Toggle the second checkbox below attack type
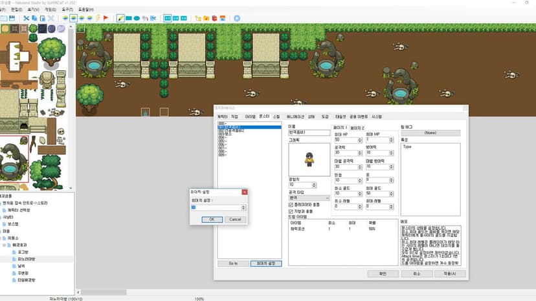Image resolution: width=536 pixels, height=301 pixels. [291, 212]
